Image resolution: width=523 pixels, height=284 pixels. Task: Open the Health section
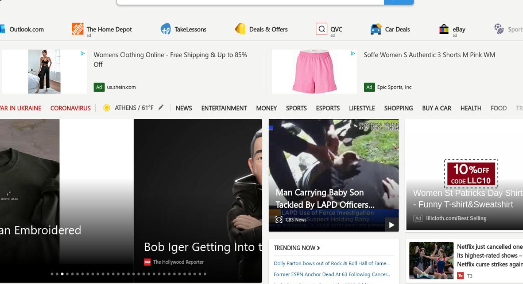471,108
